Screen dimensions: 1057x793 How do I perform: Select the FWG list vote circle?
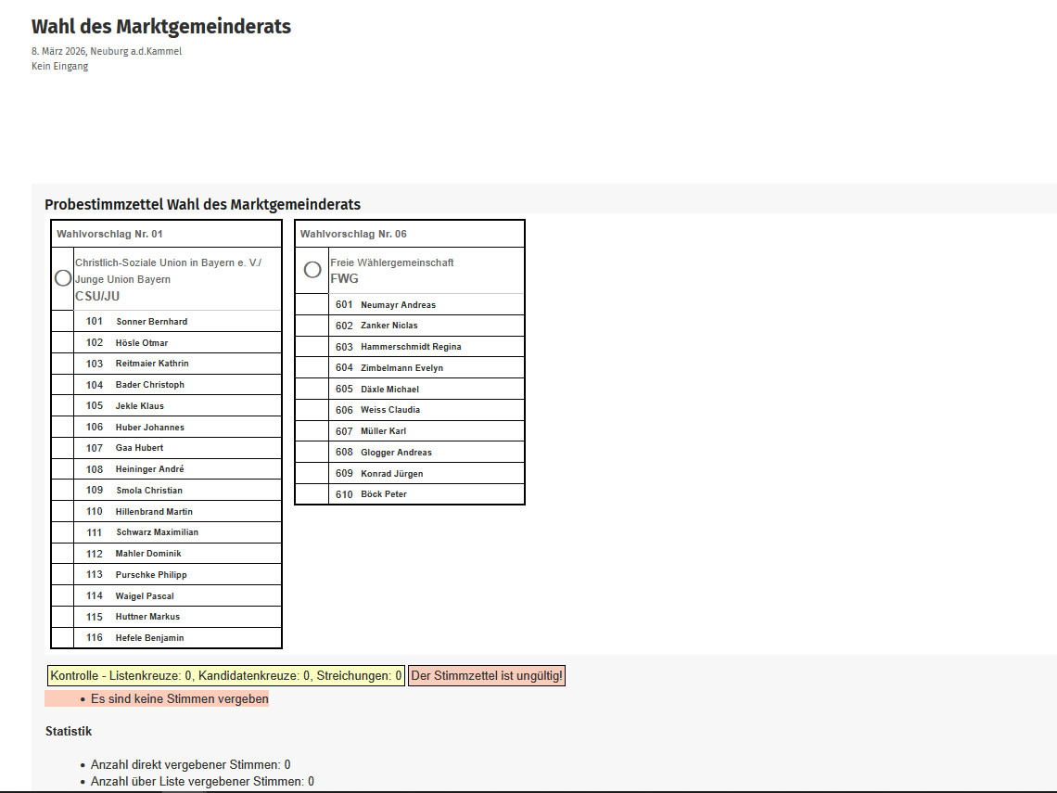(312, 270)
